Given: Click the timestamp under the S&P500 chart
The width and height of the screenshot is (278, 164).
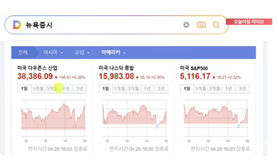Looking at the screenshot, I should (220, 149).
